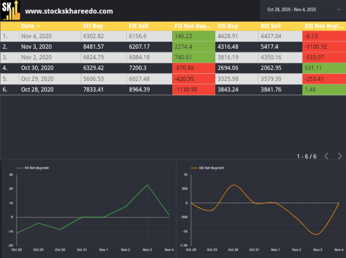Sort by the DII Net Buy column header
The image size is (346, 258).
(324, 26)
